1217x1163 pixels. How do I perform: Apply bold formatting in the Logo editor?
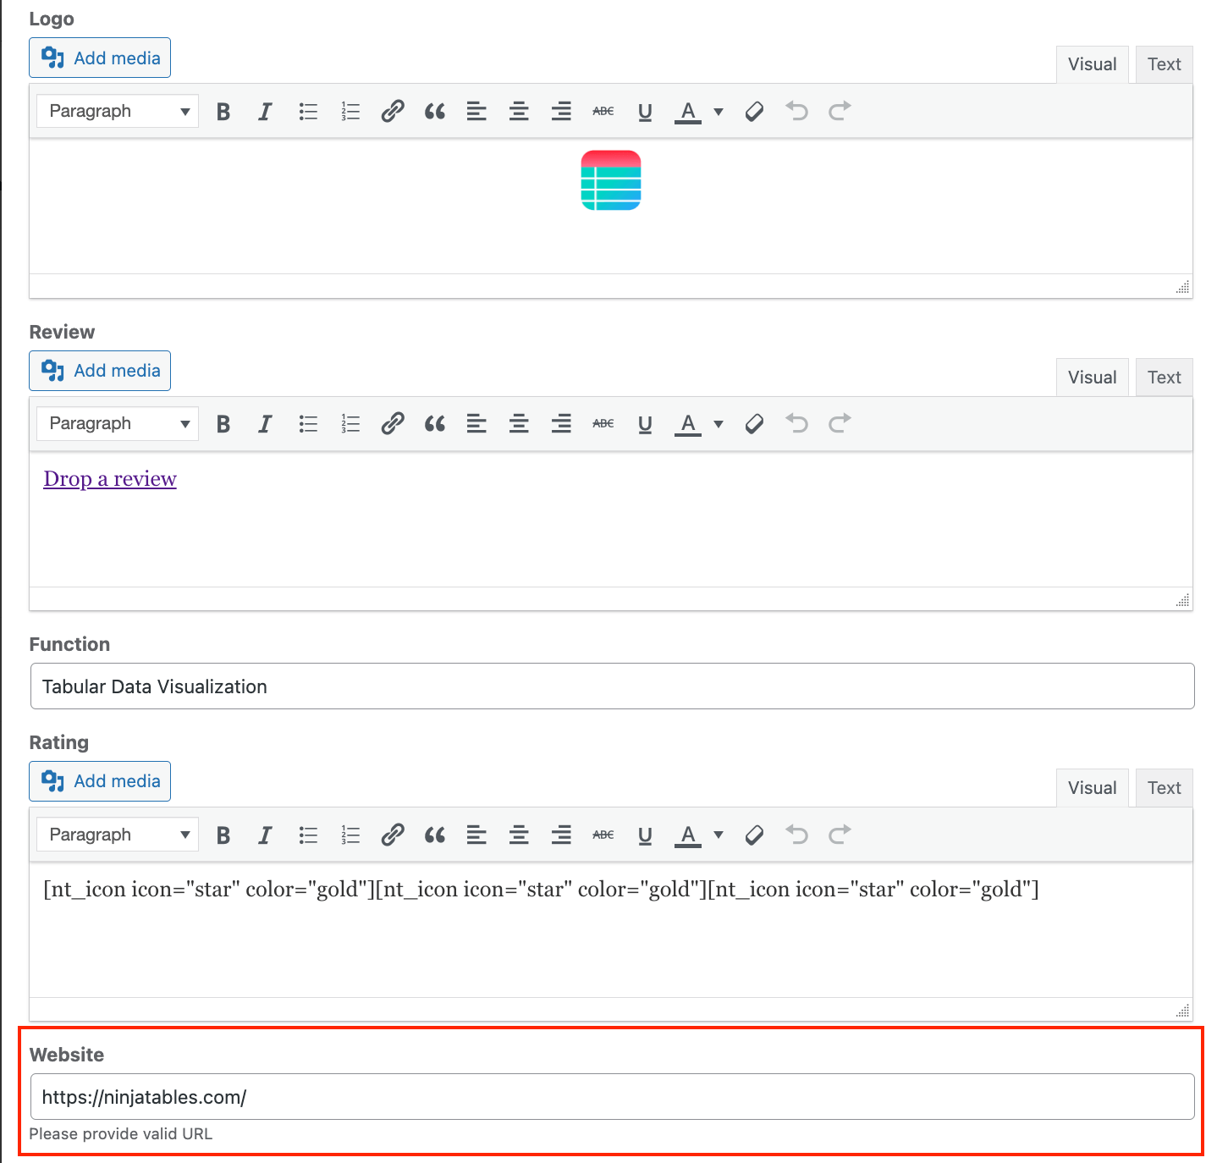223,111
